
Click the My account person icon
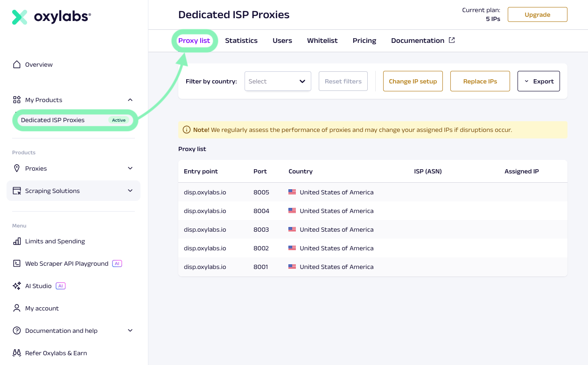click(x=17, y=308)
